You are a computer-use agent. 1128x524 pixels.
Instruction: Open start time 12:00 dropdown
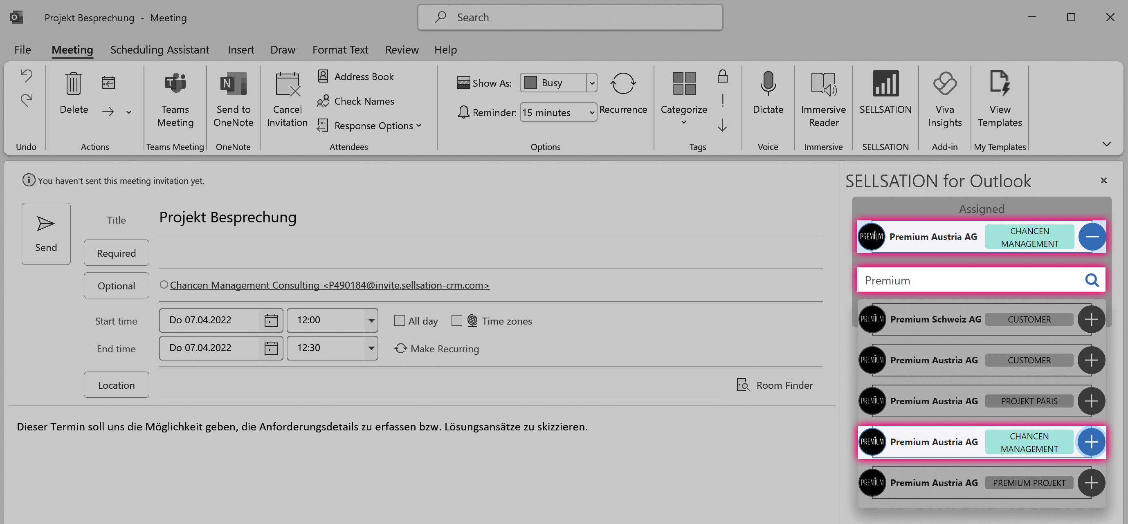(x=371, y=320)
